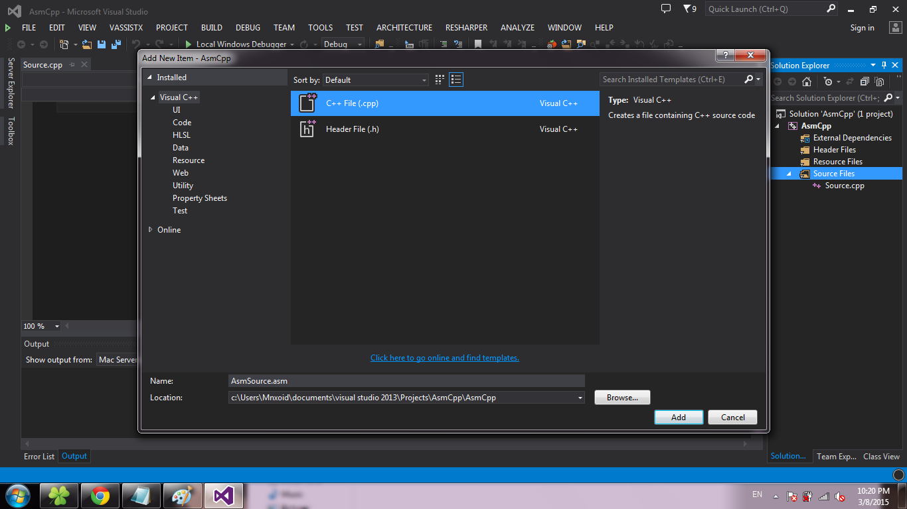
Task: Collapse the Source Files folder
Action: [789, 174]
